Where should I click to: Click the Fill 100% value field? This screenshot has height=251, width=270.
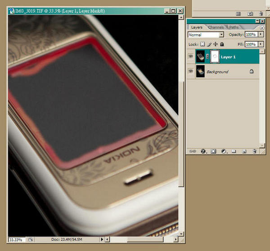pos(251,44)
